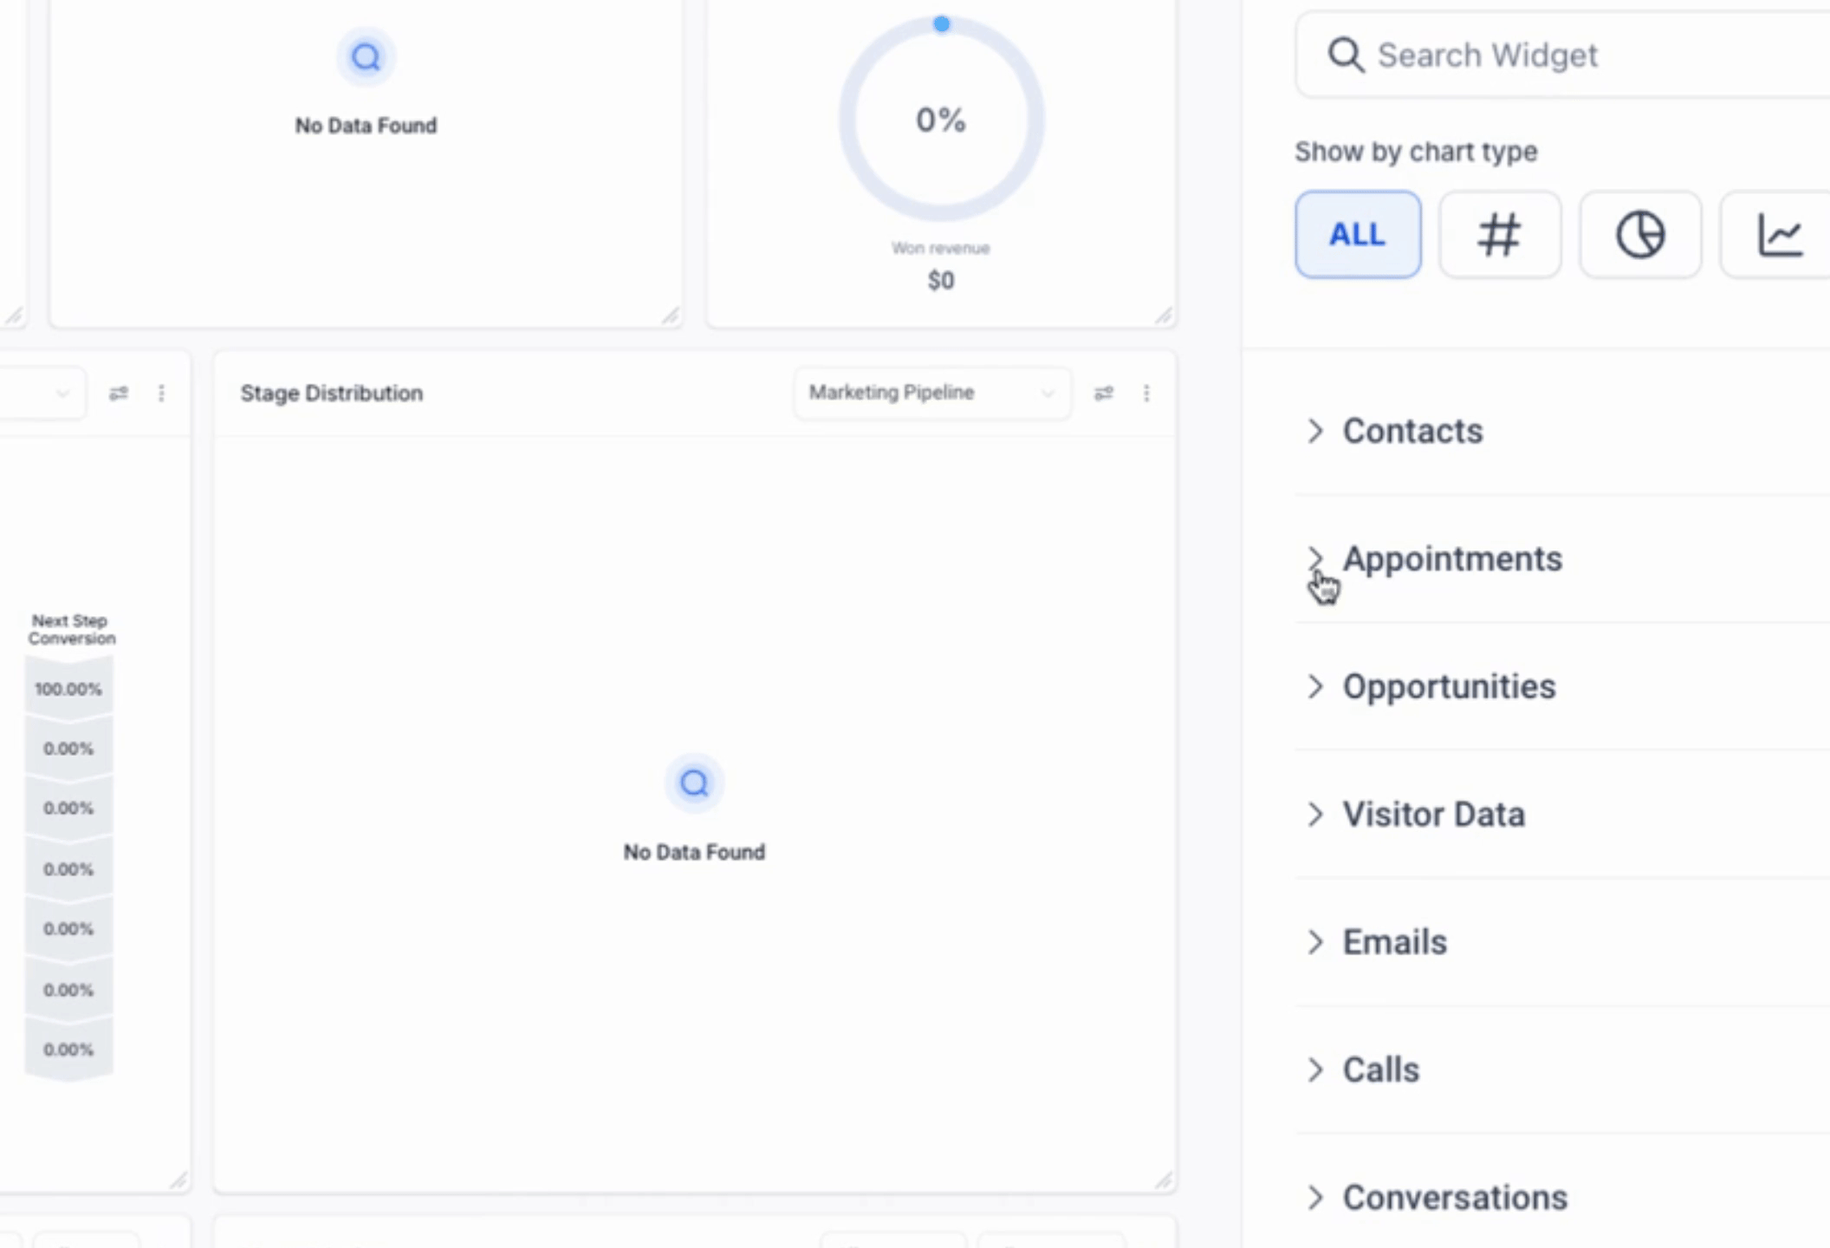Expand the Appointments widget category
The height and width of the screenshot is (1248, 1830).
pyautogui.click(x=1451, y=559)
